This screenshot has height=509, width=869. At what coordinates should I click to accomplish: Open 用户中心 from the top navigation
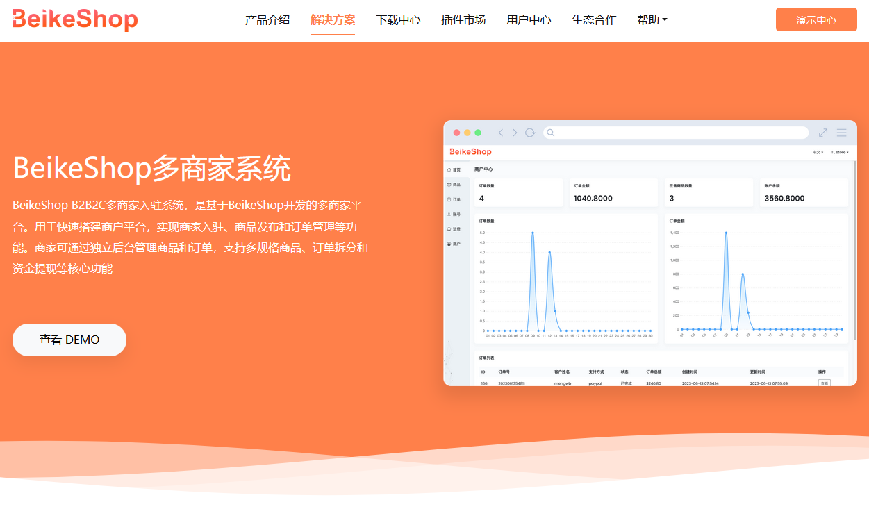pyautogui.click(x=529, y=20)
